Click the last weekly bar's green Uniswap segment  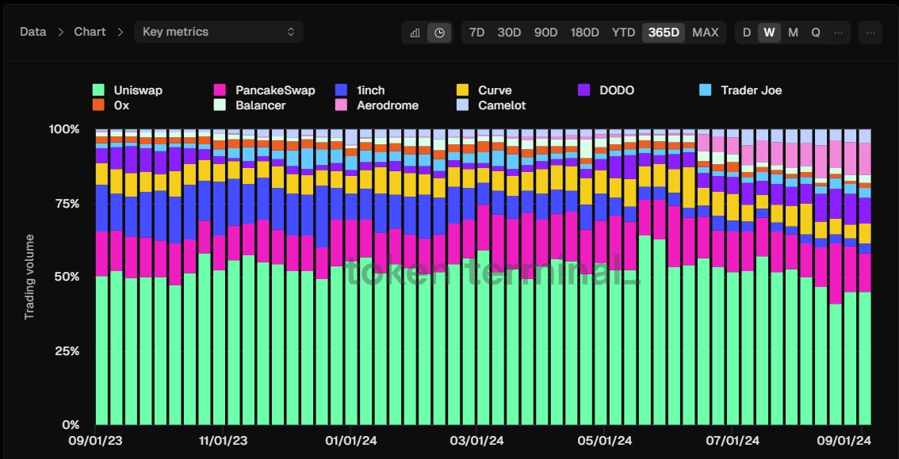[x=865, y=358]
